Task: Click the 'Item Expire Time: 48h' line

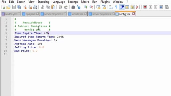Action: pos(32,33)
